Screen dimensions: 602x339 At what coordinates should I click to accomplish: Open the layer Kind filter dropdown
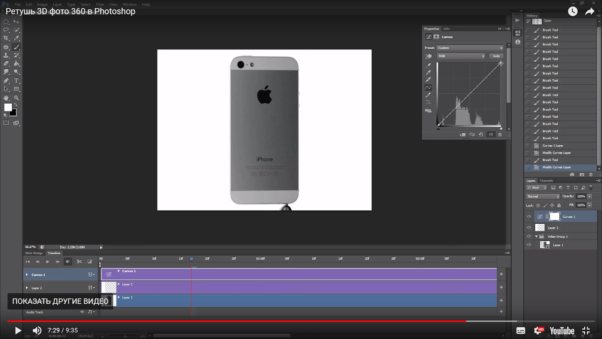point(537,188)
